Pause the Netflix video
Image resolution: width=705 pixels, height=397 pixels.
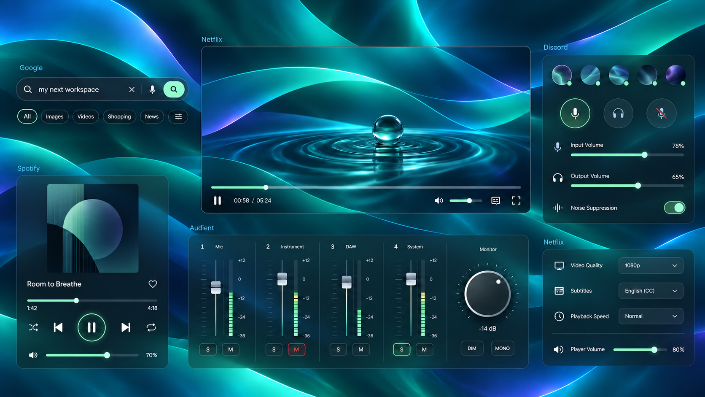(x=217, y=200)
